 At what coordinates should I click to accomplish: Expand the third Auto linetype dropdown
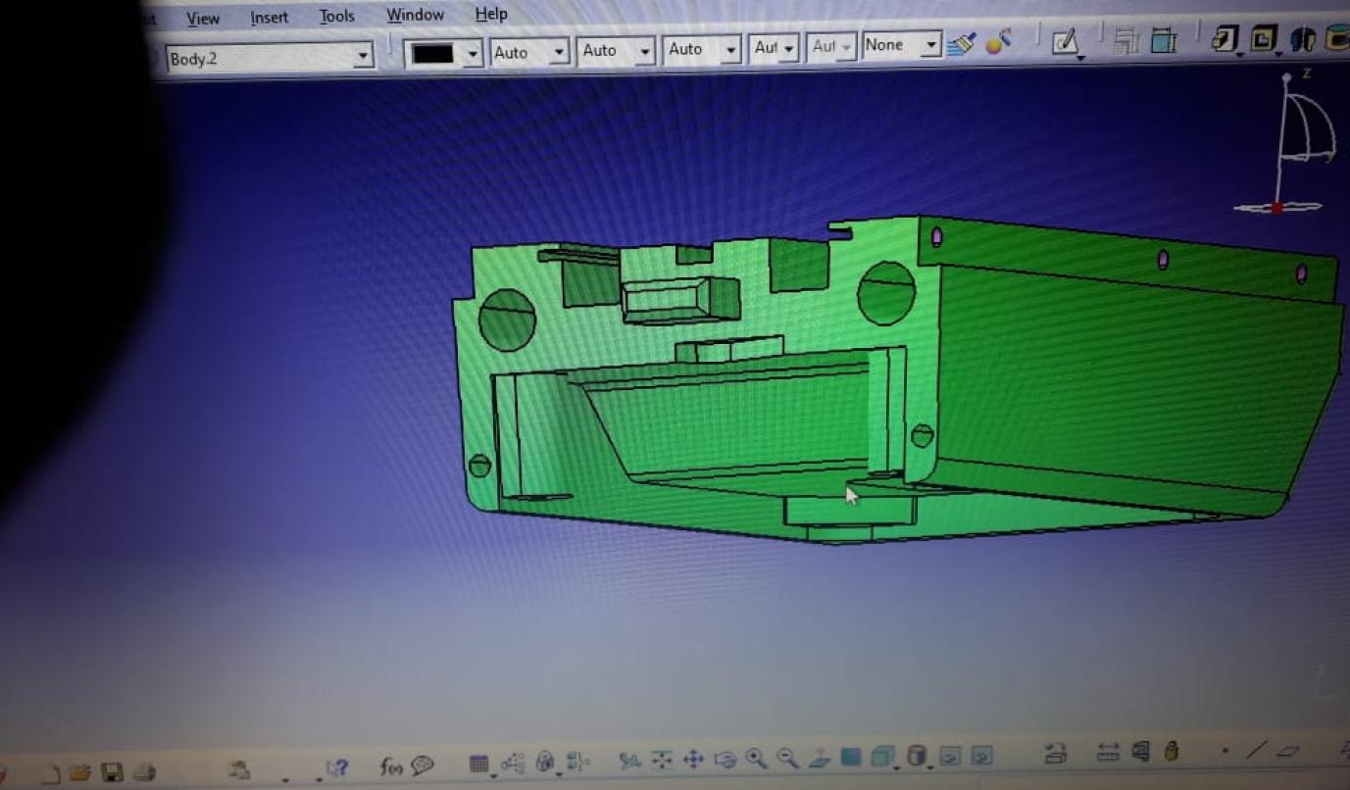point(730,49)
